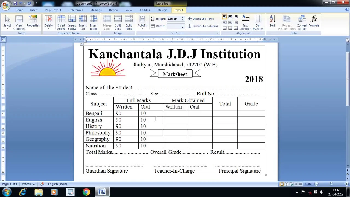The width and height of the screenshot is (350, 197).
Task: Open the Mailings tab
Action: click(x=96, y=10)
